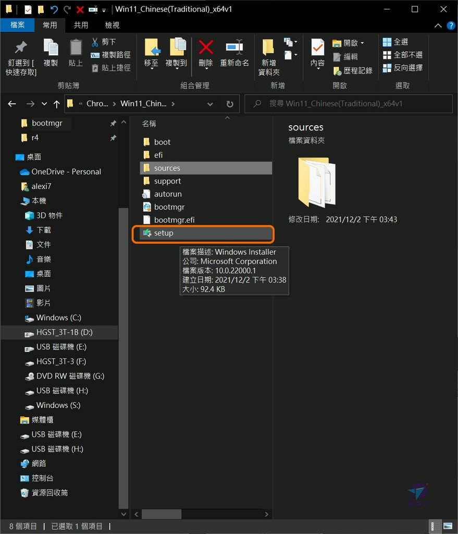
Task: Open 控制台 (Control Panel) in sidebar
Action: pyautogui.click(x=37, y=479)
